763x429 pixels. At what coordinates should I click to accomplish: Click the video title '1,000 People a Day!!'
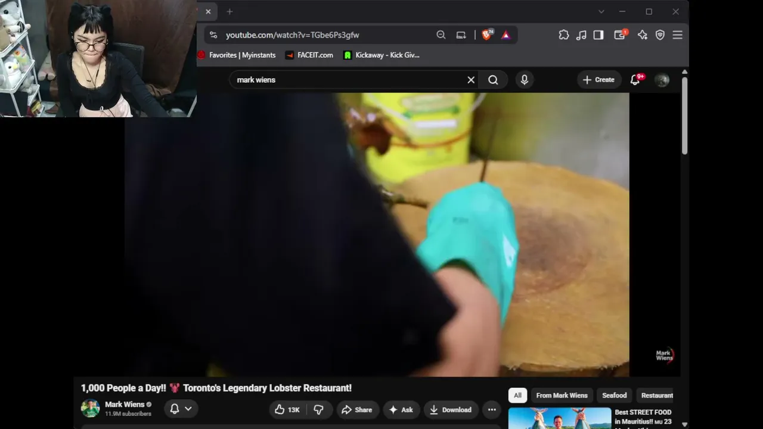216,388
